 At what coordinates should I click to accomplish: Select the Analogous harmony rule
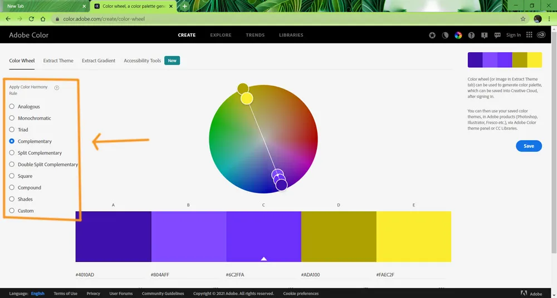coord(12,107)
